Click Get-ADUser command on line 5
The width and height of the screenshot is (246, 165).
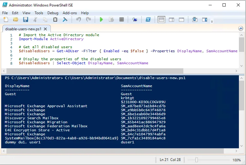pos(68,51)
